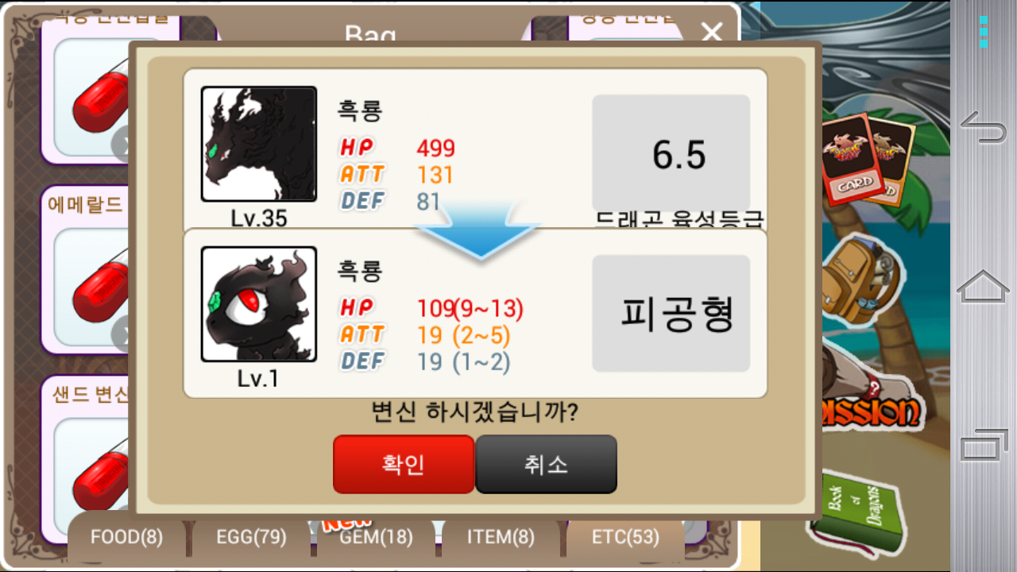1017x572 pixels.
Task: Cancel with the black 취소 button
Action: point(546,464)
